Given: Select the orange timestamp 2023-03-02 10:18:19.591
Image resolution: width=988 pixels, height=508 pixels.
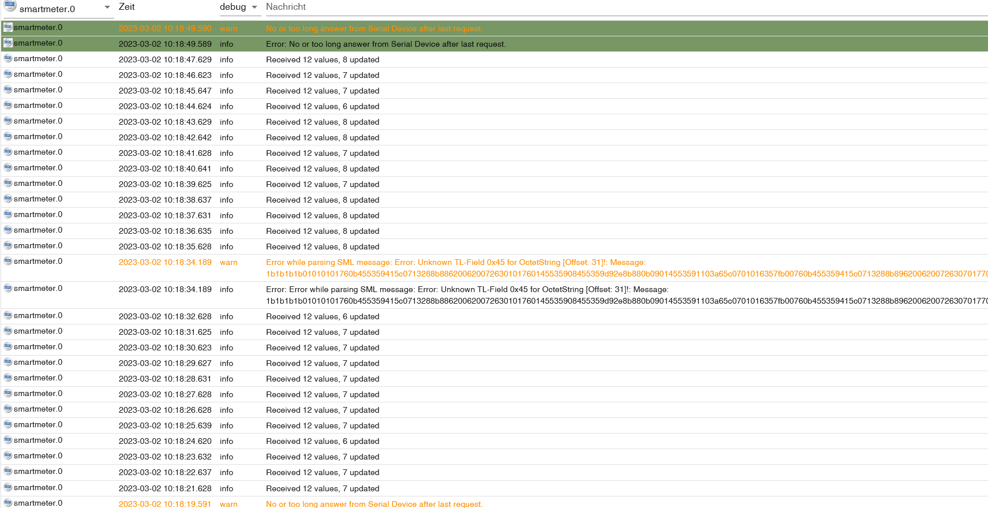Looking at the screenshot, I should tap(165, 504).
